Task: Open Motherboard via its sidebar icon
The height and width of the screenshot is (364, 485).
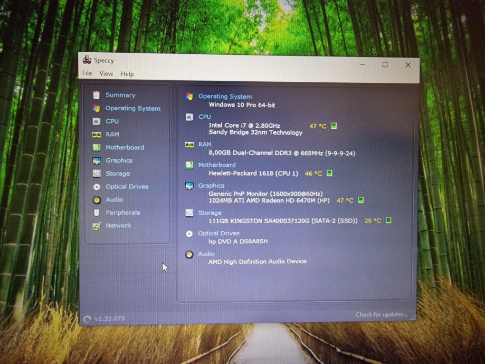Action: (x=96, y=148)
